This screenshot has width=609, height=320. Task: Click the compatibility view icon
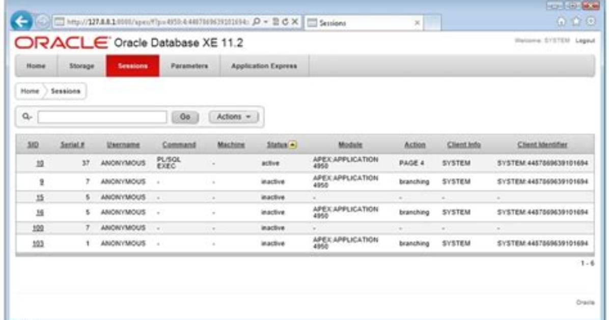click(276, 22)
